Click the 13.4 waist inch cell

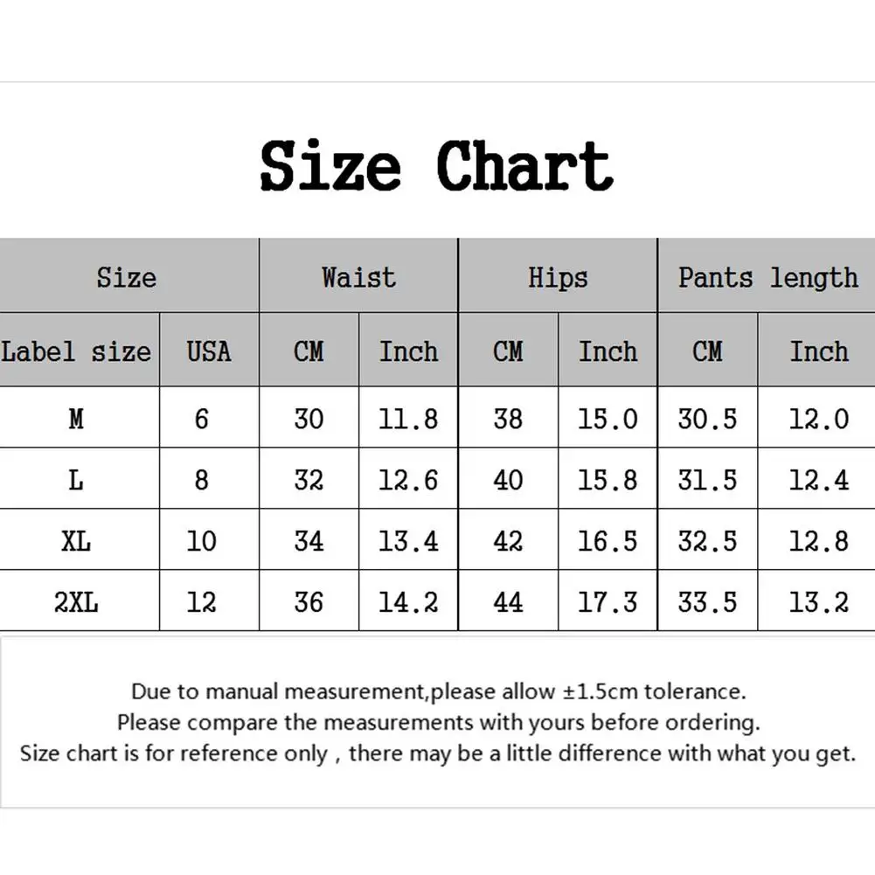click(408, 541)
